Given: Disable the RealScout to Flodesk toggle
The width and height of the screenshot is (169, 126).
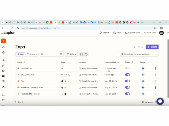Looking at the screenshot, I should [127, 94].
